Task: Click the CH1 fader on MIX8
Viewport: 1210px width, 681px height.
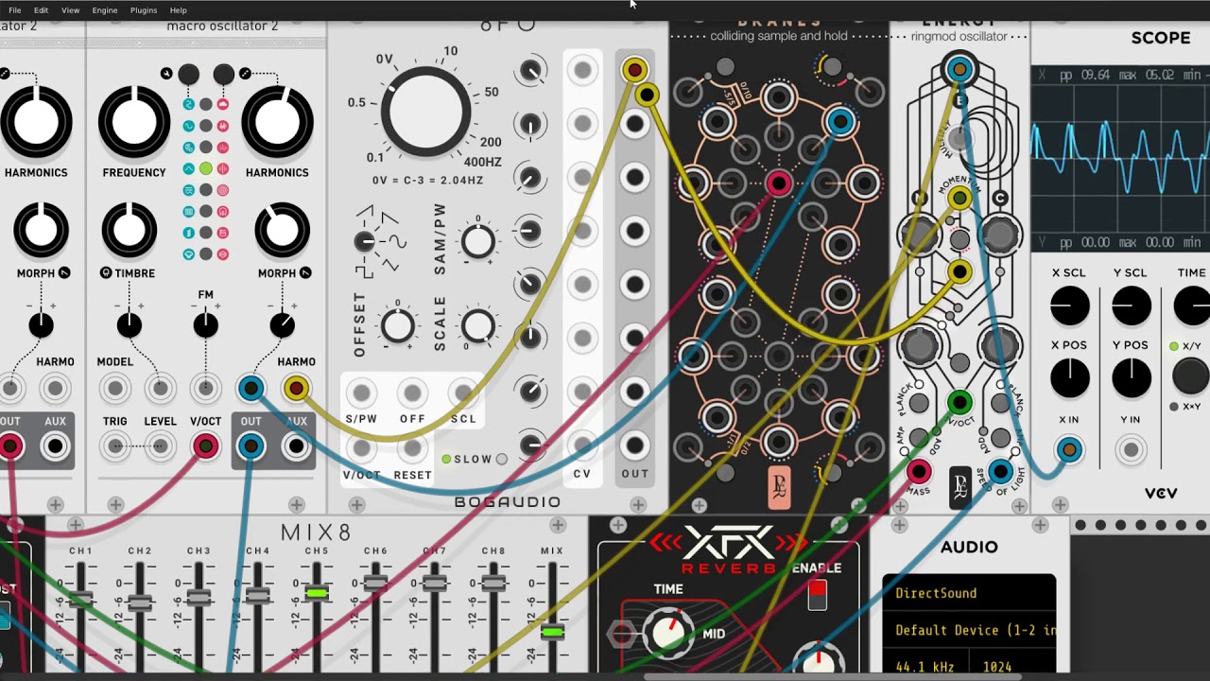Action: pos(80,598)
